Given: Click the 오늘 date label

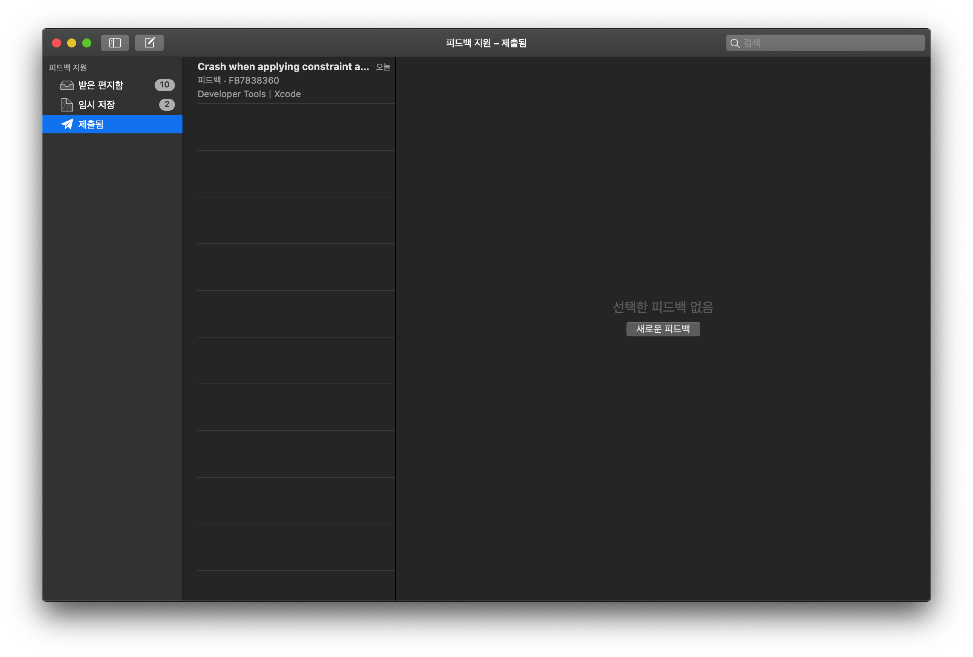Looking at the screenshot, I should pos(383,67).
